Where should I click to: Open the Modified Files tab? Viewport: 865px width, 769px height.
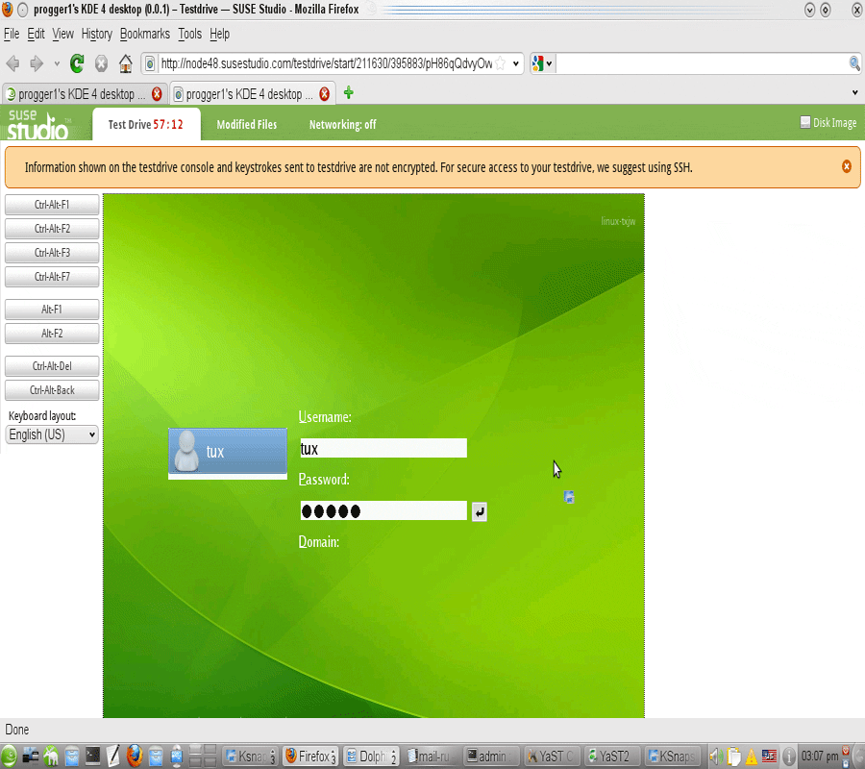click(x=247, y=125)
